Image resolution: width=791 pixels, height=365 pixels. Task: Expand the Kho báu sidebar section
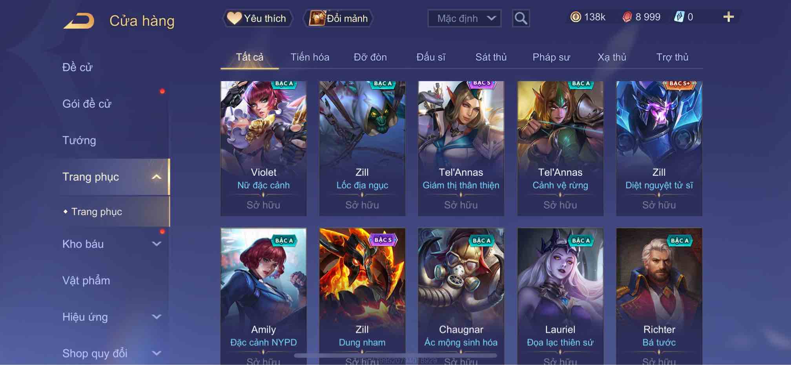coord(156,244)
